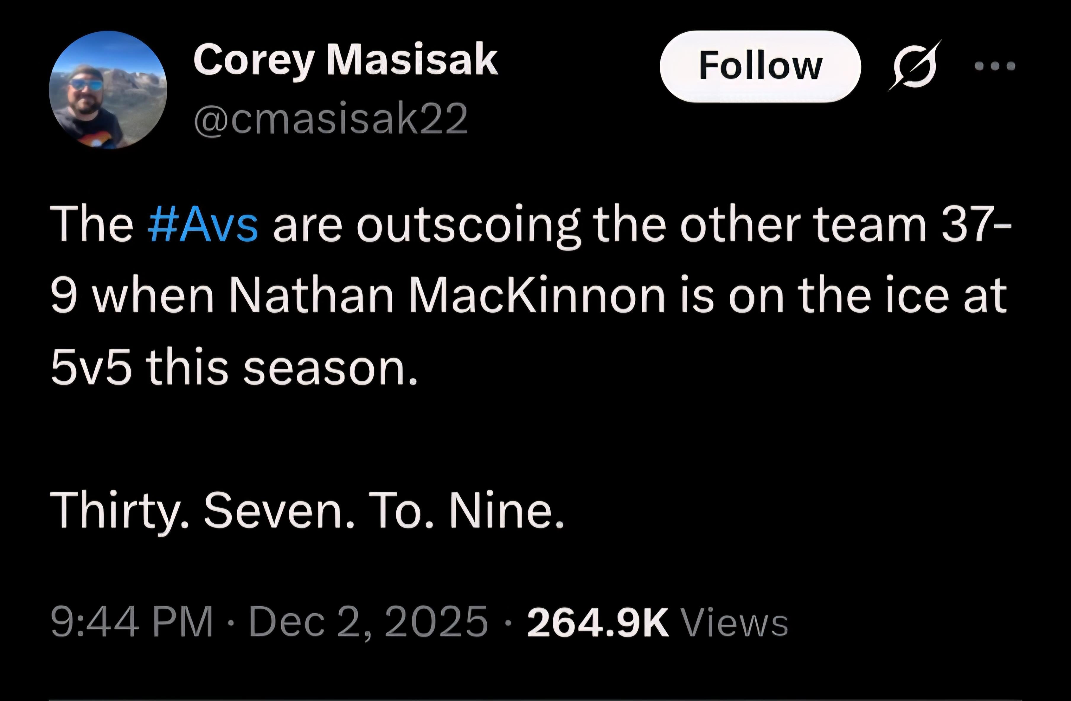Click the 9:44 PM timestamp
The height and width of the screenshot is (701, 1071).
coord(132,622)
